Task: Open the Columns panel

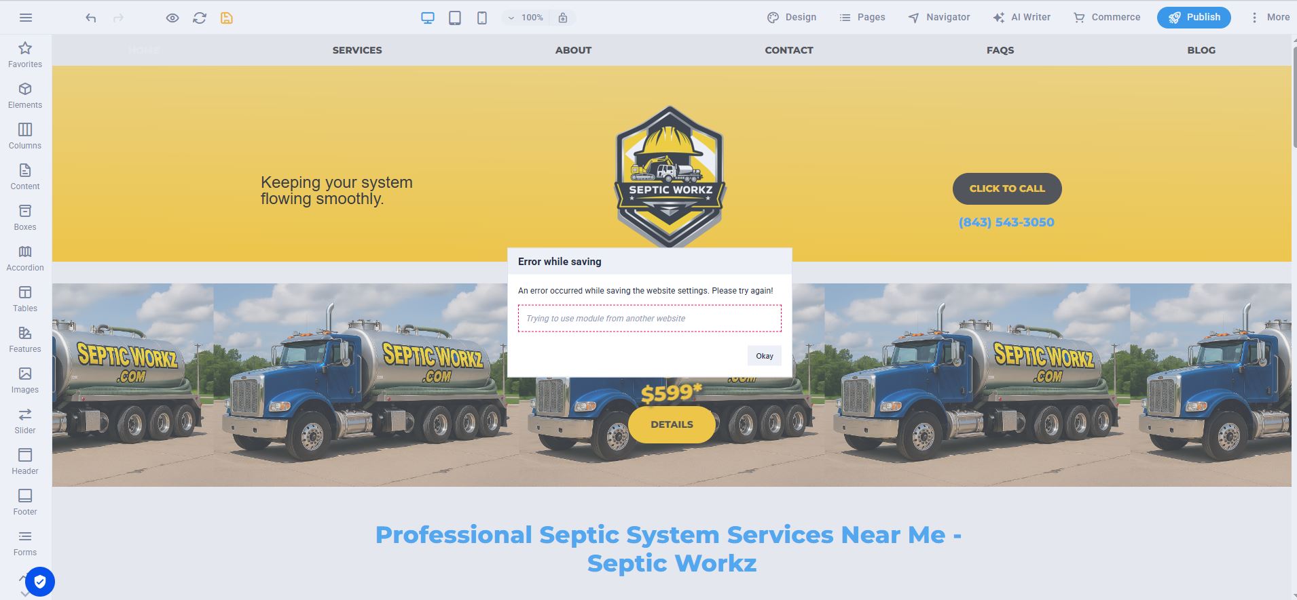Action: [25, 136]
